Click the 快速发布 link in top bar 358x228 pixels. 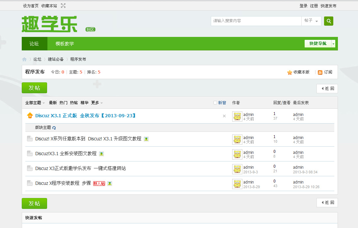328,6
